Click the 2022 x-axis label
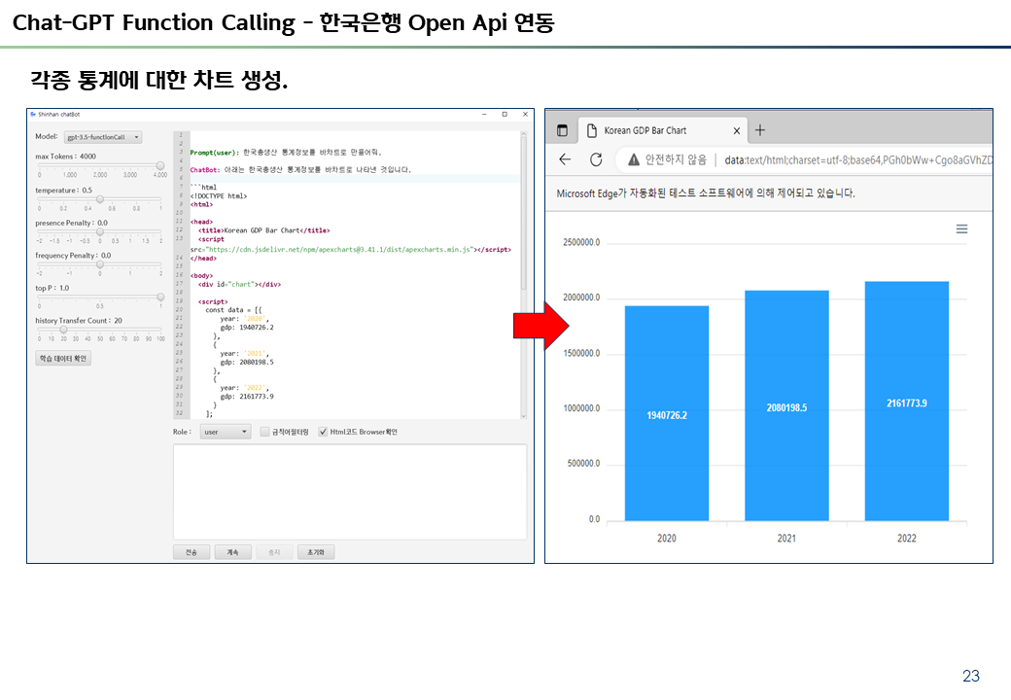Screen dimensions: 1011x700 click(907, 539)
